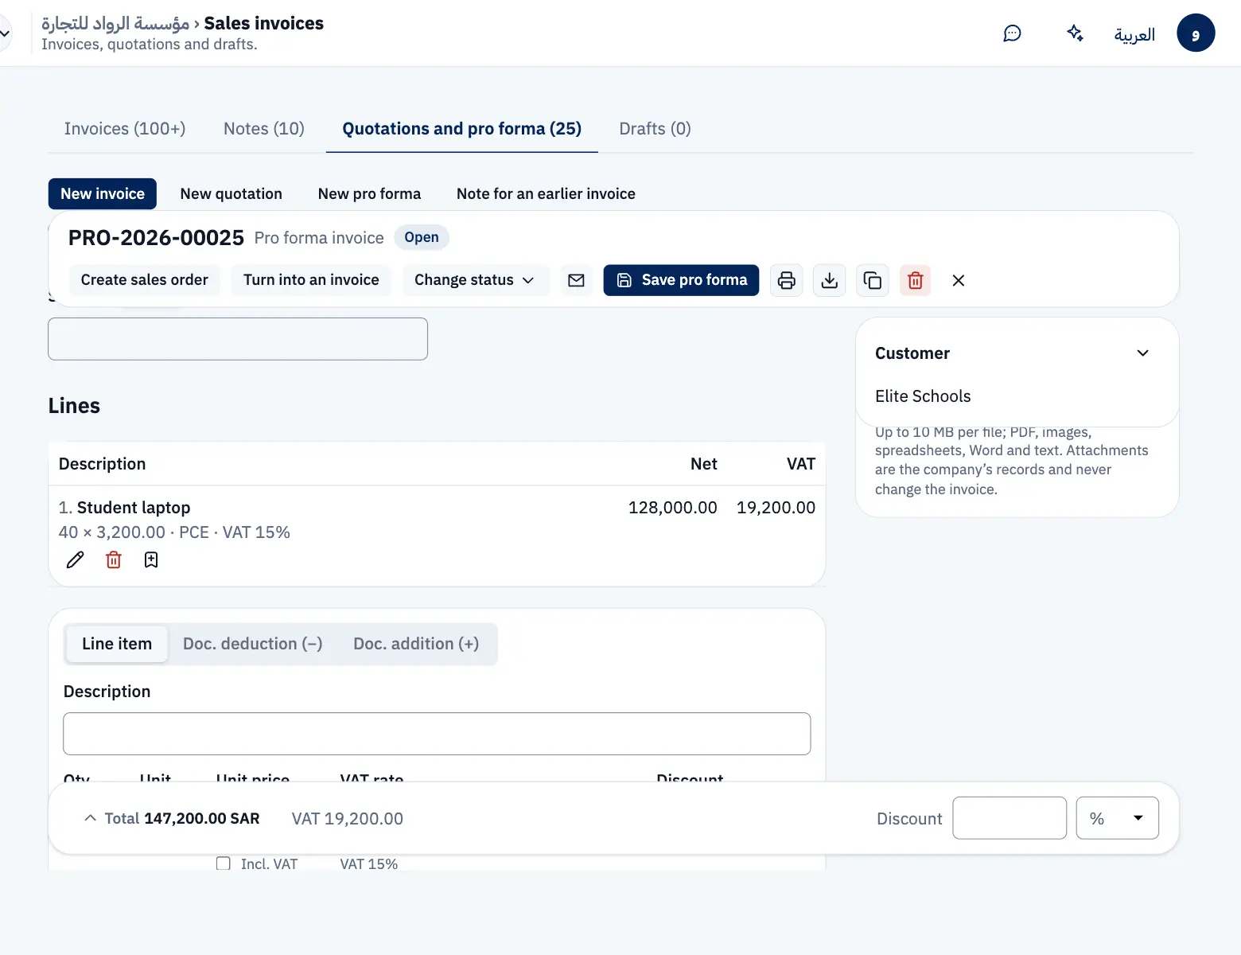Collapse the Customer section chevron

tap(1142, 353)
